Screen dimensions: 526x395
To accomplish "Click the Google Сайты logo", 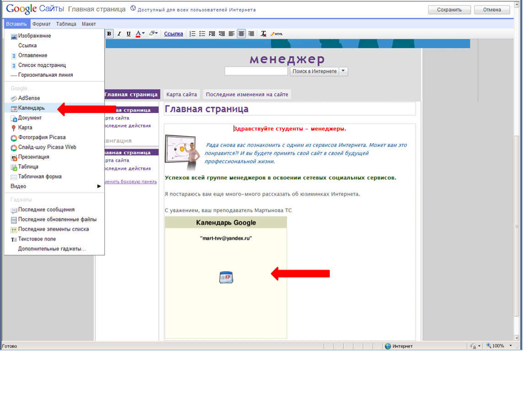I will tap(35, 9).
